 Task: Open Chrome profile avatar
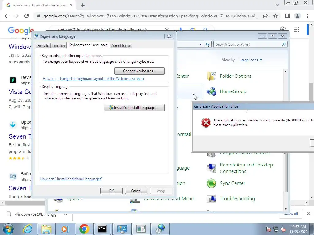point(297,16)
